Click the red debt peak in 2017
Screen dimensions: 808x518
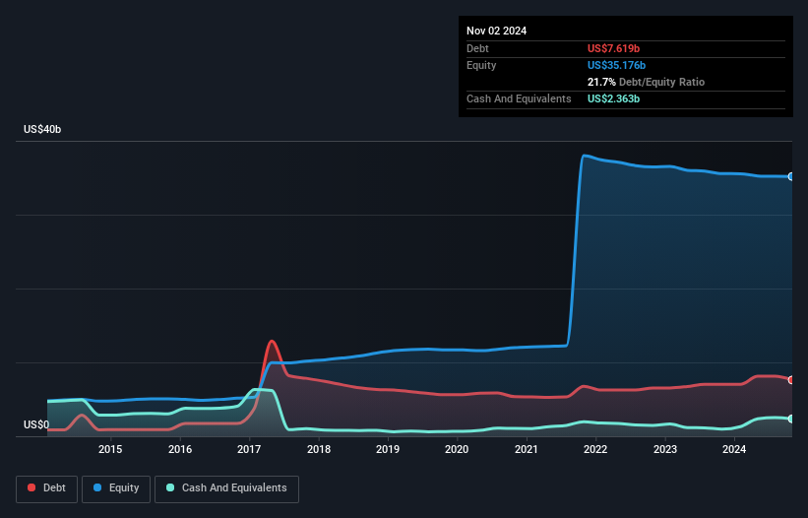tap(272, 341)
